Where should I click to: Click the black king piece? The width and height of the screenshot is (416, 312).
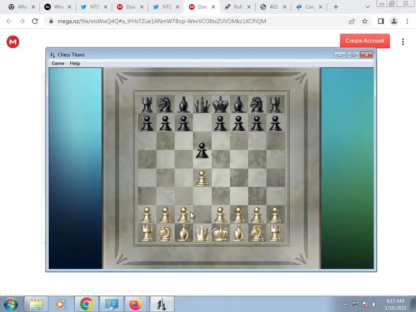click(221, 104)
